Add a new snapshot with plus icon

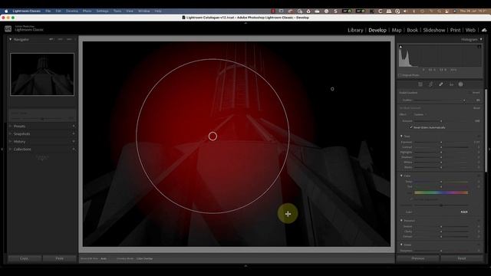click(74, 133)
